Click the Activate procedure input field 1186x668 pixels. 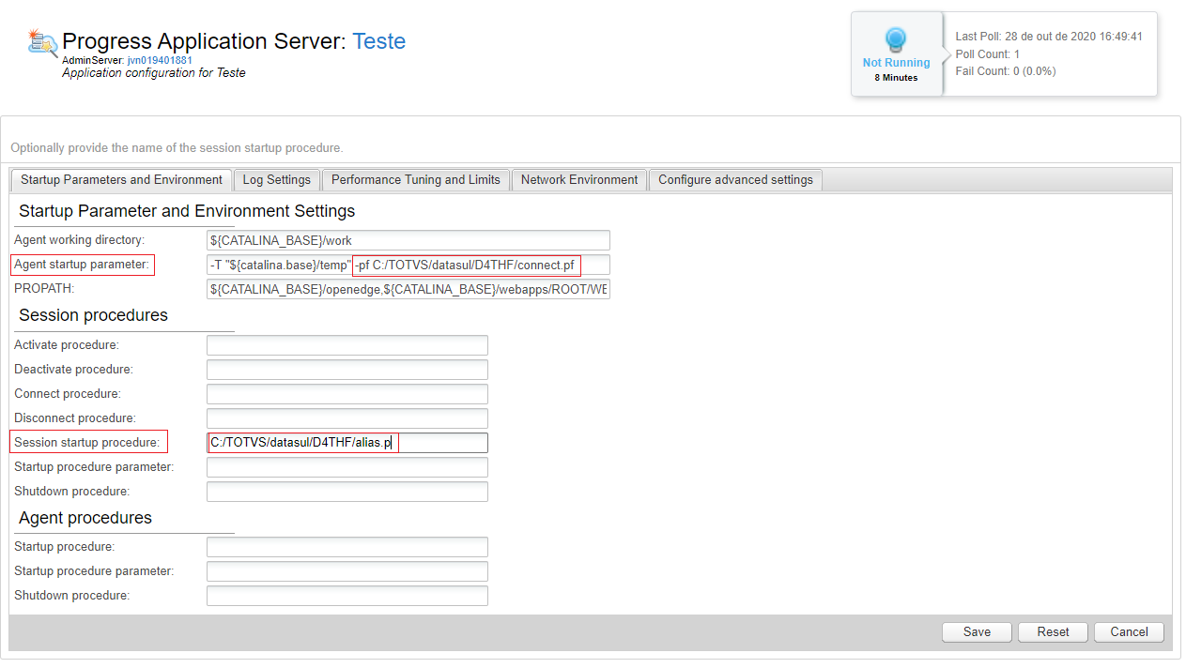(x=347, y=345)
